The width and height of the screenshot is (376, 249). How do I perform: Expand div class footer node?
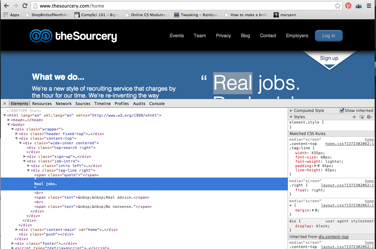[x=13, y=243]
